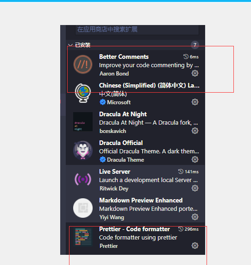
Task: Click the Microsoft verified publisher badge
Action: click(x=102, y=102)
